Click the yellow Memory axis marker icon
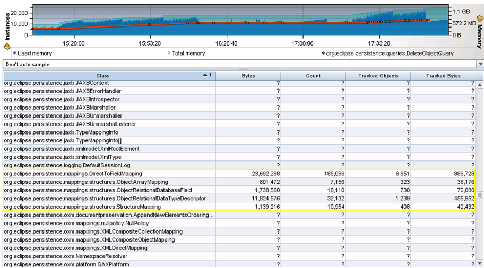The height and width of the screenshot is (268, 484). click(x=480, y=19)
